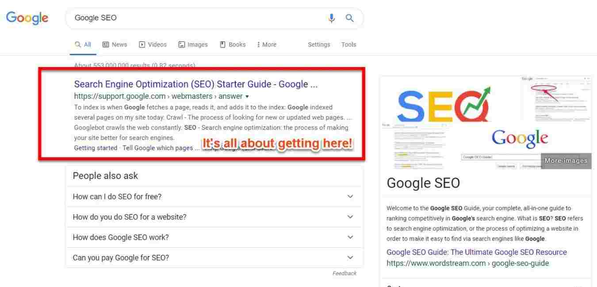Image resolution: width=597 pixels, height=287 pixels.
Task: Switch to the Videos tab
Action: (153, 45)
